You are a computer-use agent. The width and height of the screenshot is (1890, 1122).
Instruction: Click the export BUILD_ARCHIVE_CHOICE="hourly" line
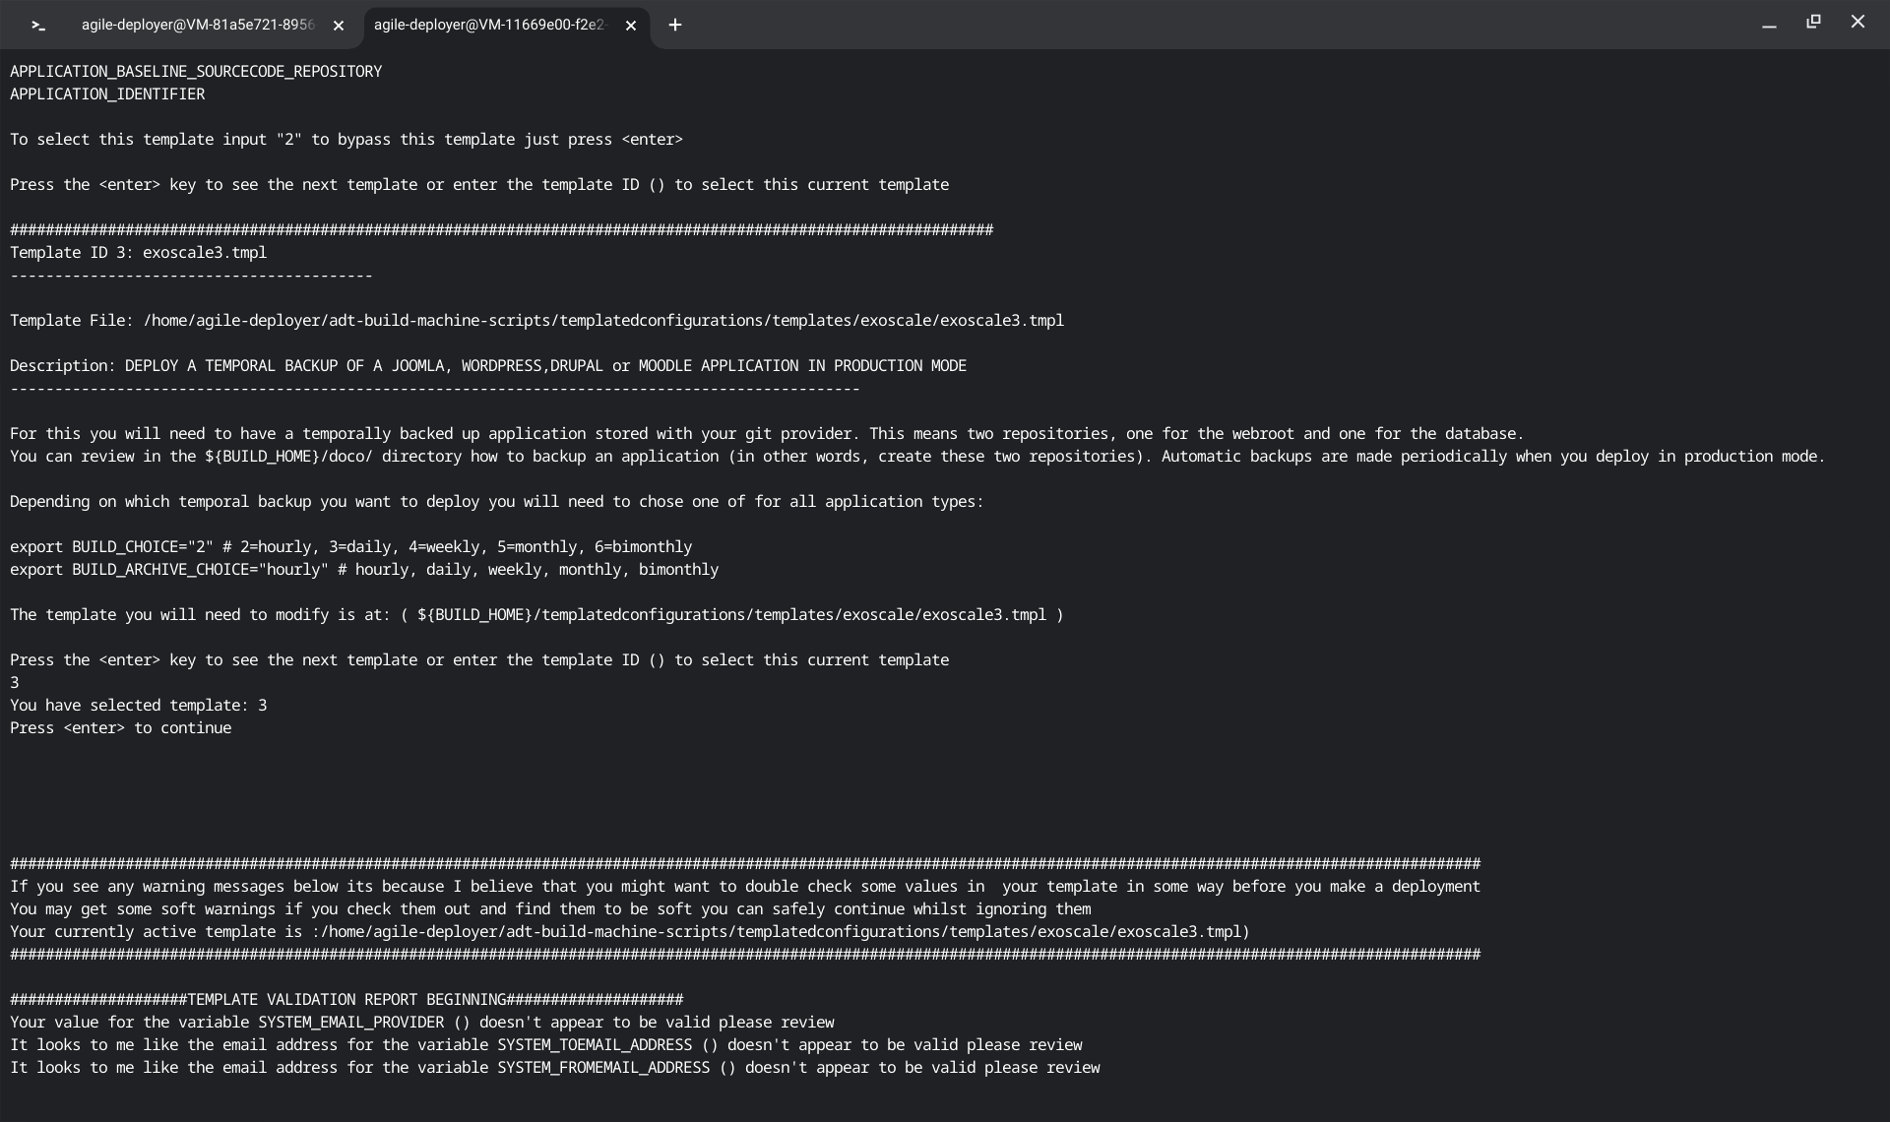364,570
